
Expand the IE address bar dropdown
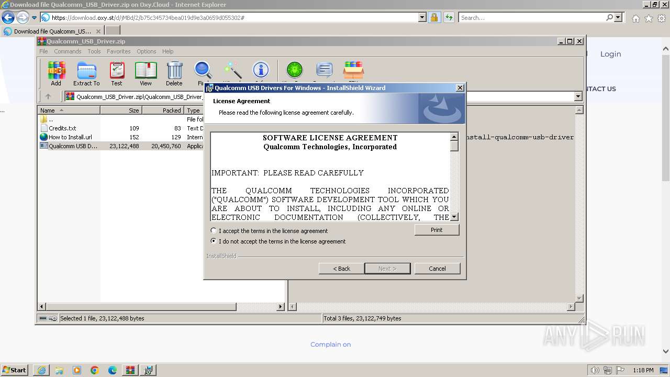[x=422, y=17]
